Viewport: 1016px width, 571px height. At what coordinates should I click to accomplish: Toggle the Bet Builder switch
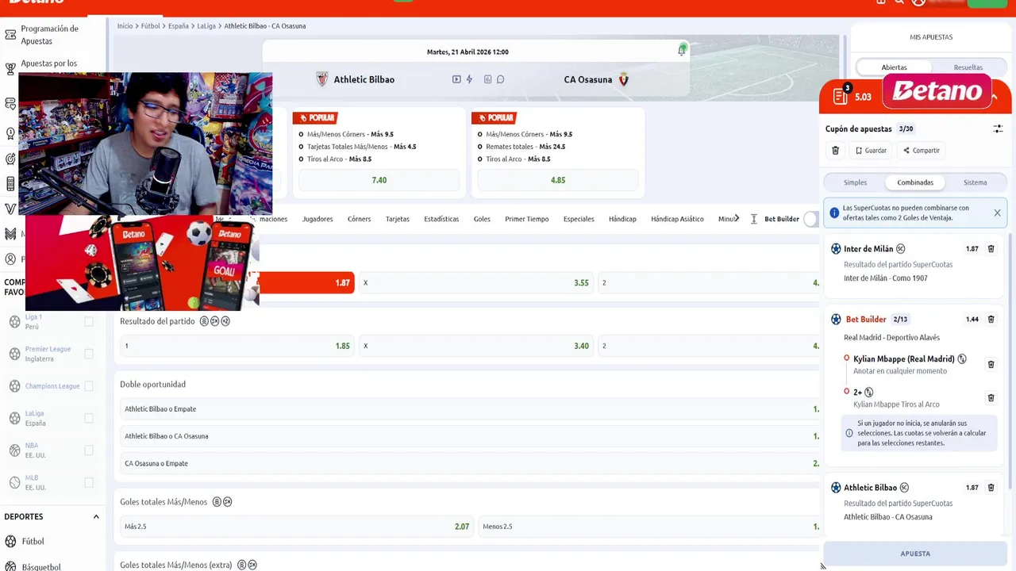tap(811, 219)
